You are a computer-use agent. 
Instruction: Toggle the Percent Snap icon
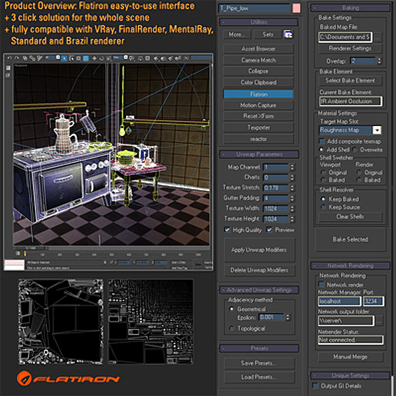click(170, 59)
